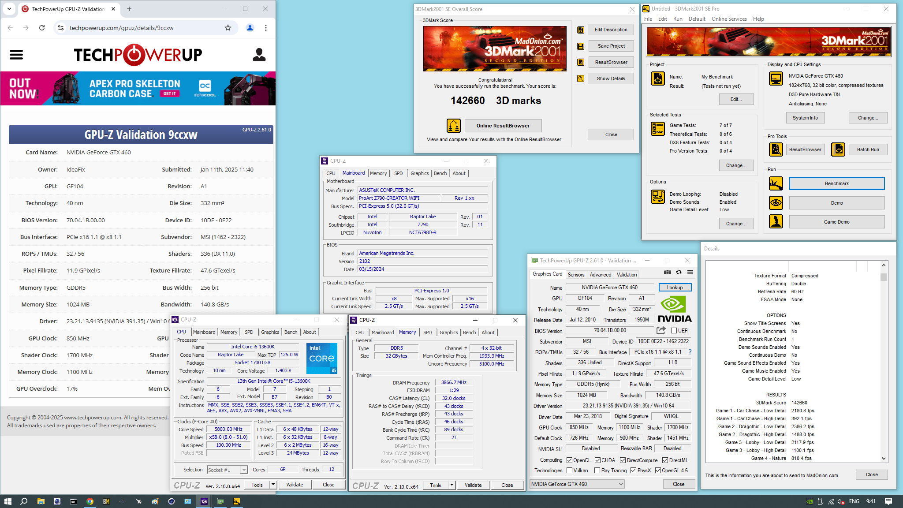Click the Batch Run icon in Pro Tools

(x=838, y=149)
